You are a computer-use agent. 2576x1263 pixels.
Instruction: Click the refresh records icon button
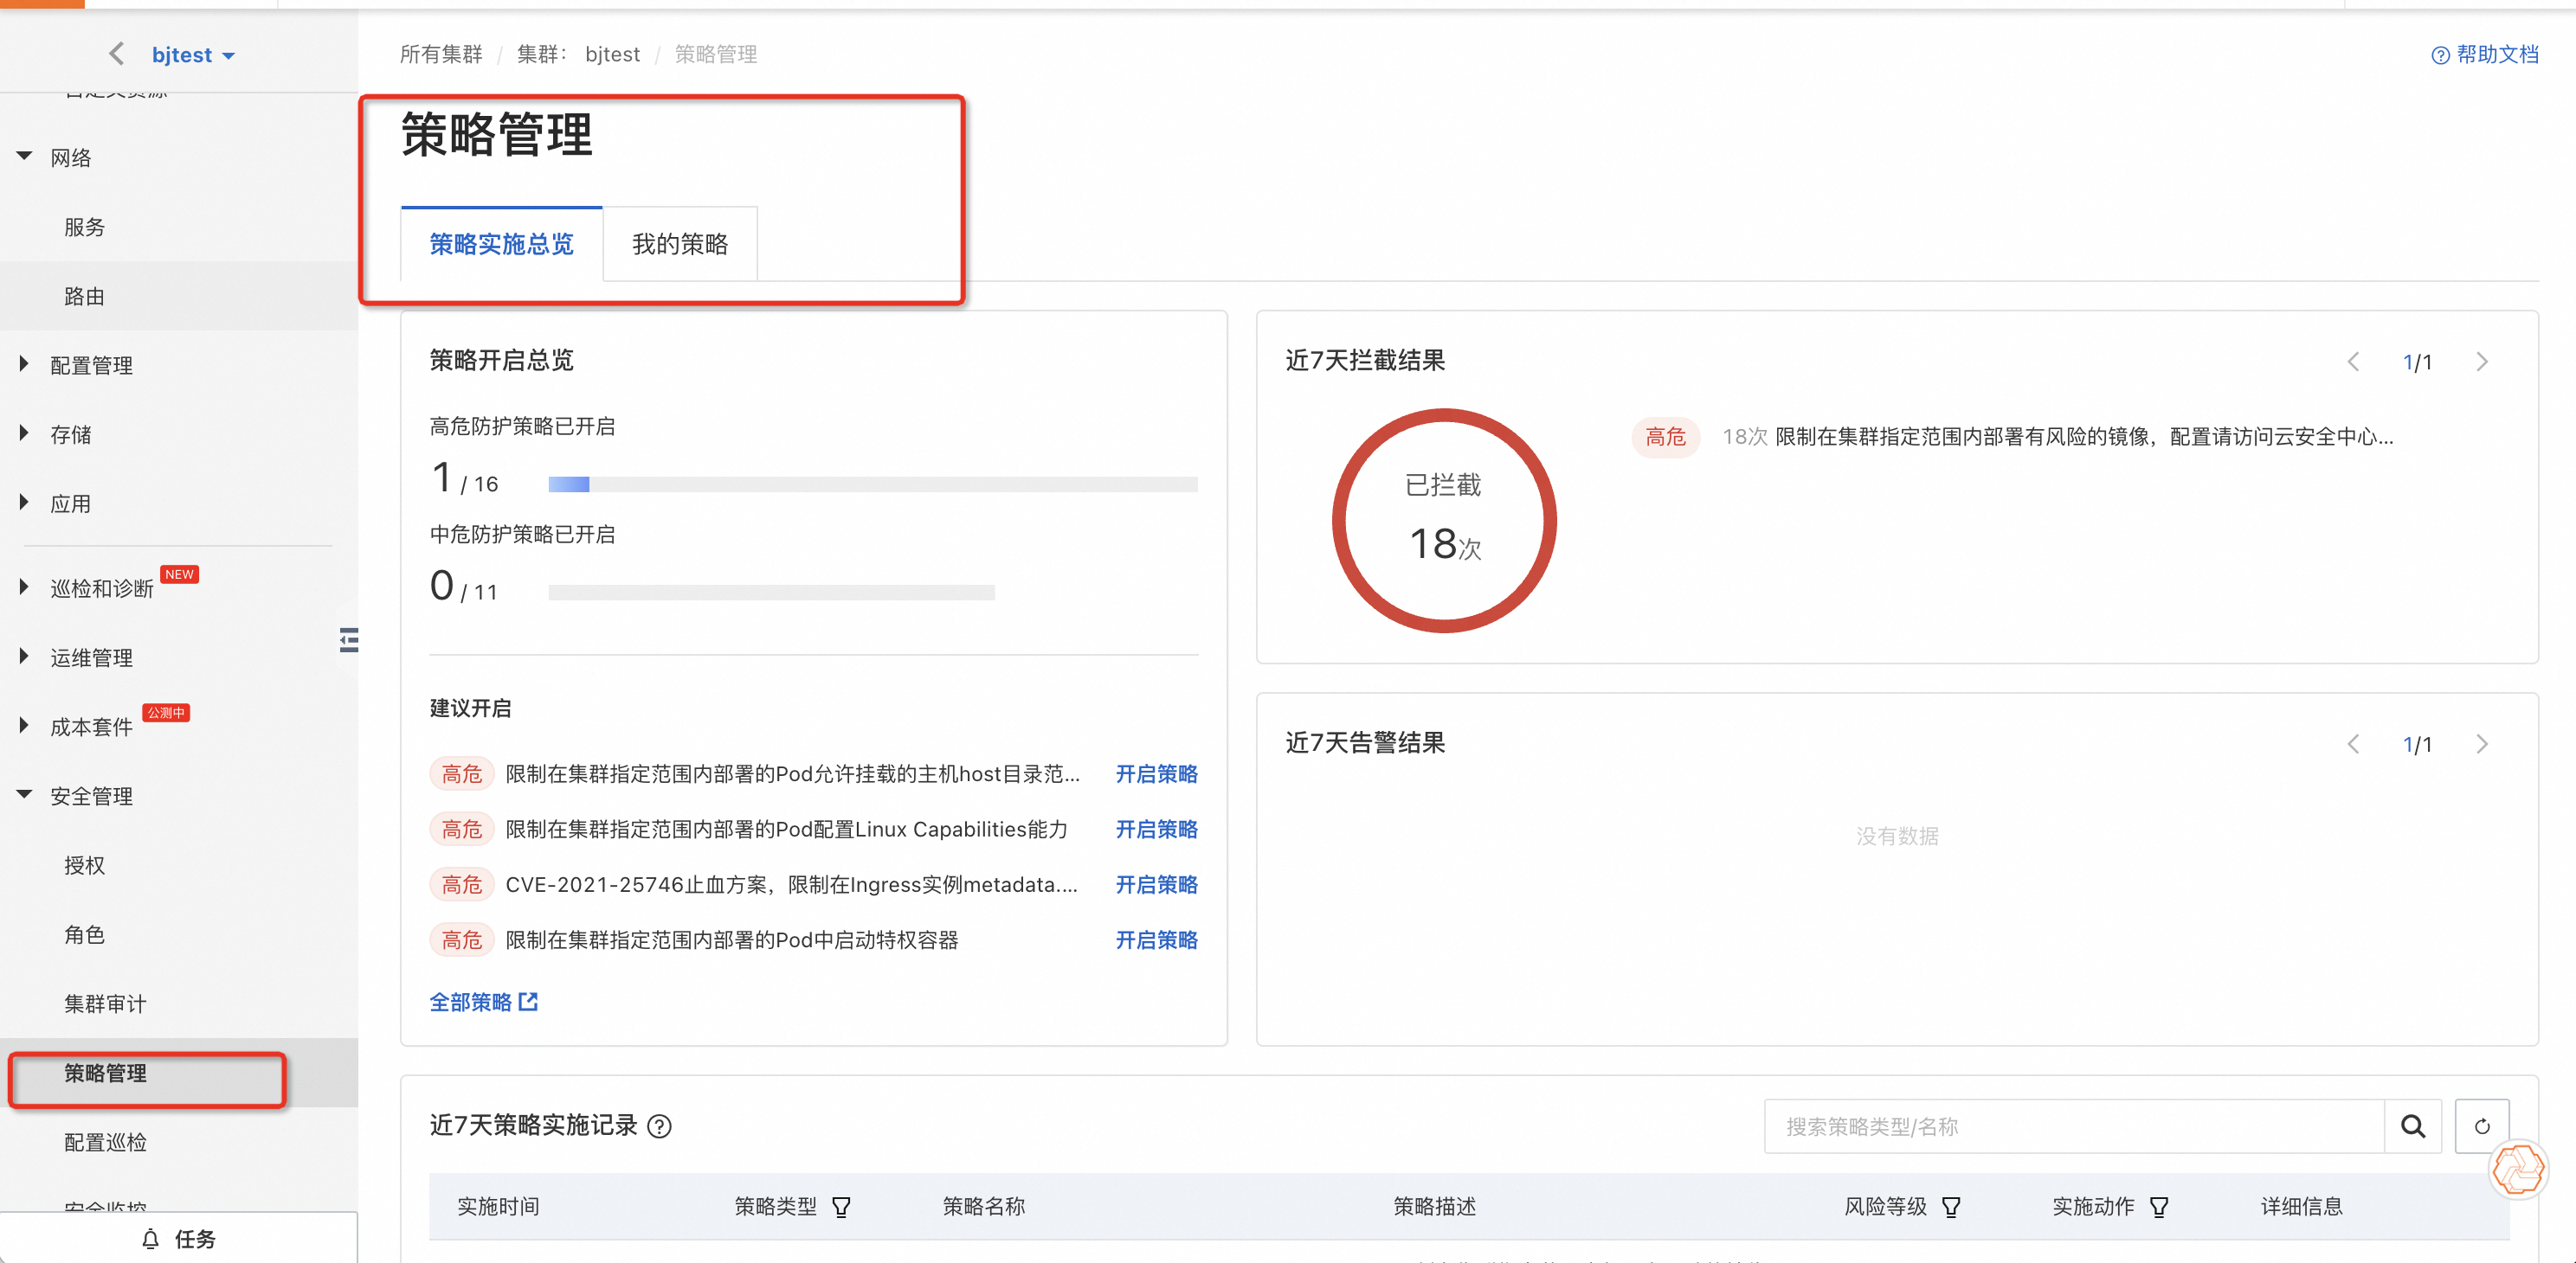coord(2482,1126)
